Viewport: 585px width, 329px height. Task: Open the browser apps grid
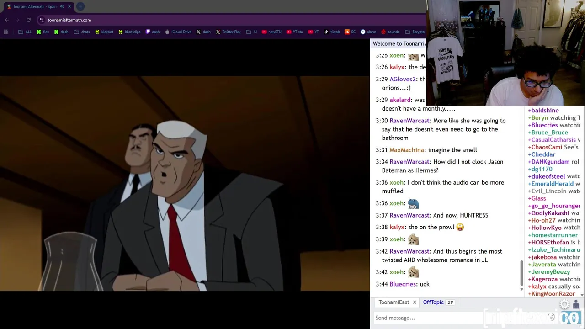(6, 32)
